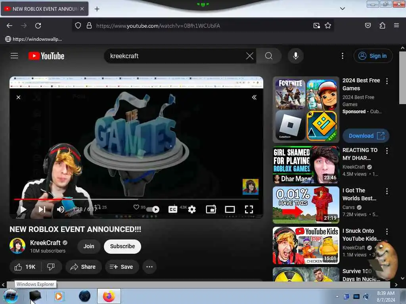The width and height of the screenshot is (406, 304).
Task: Open Firefox application hamburger menu
Action: tap(396, 25)
